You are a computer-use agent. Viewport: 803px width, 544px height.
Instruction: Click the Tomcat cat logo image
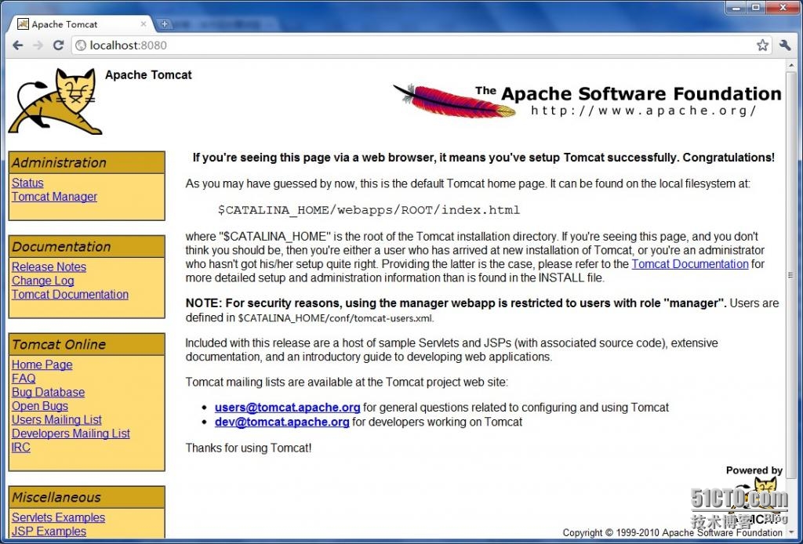tap(55, 101)
